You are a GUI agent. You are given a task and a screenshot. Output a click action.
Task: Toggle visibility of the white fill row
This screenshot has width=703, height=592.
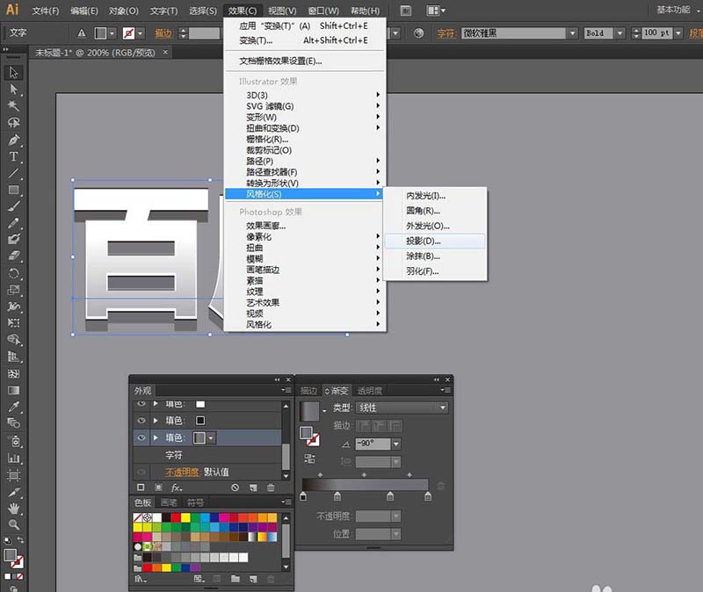click(x=141, y=404)
